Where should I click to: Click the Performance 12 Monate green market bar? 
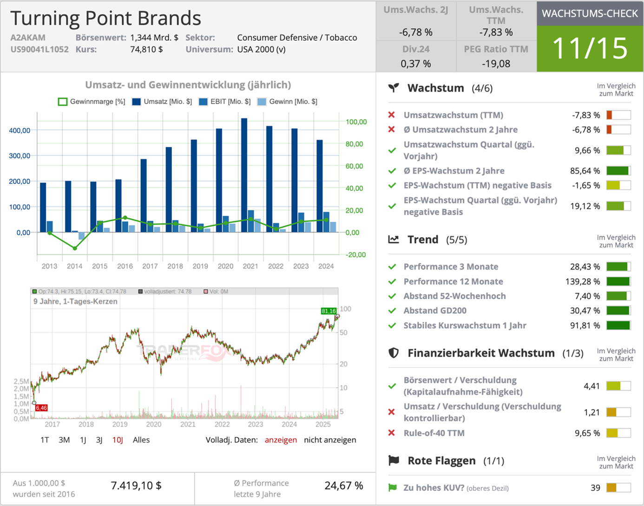[x=618, y=282]
